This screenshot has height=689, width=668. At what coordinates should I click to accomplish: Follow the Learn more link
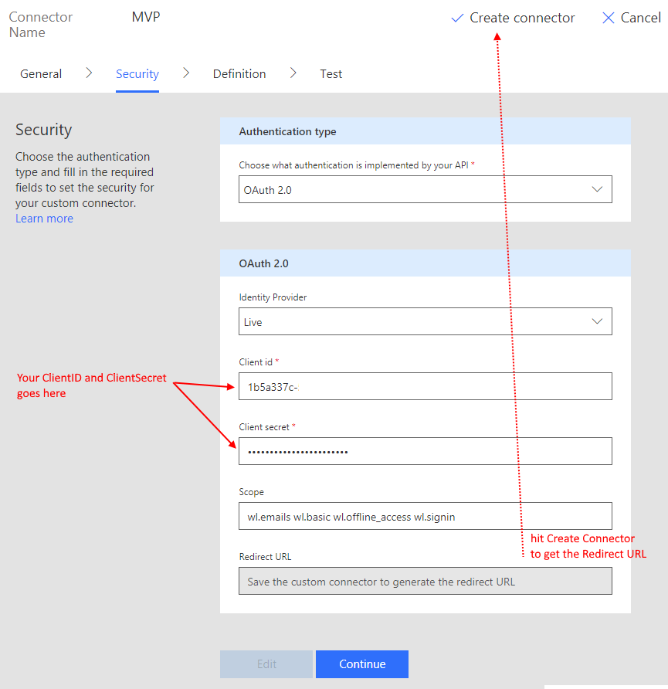point(44,219)
